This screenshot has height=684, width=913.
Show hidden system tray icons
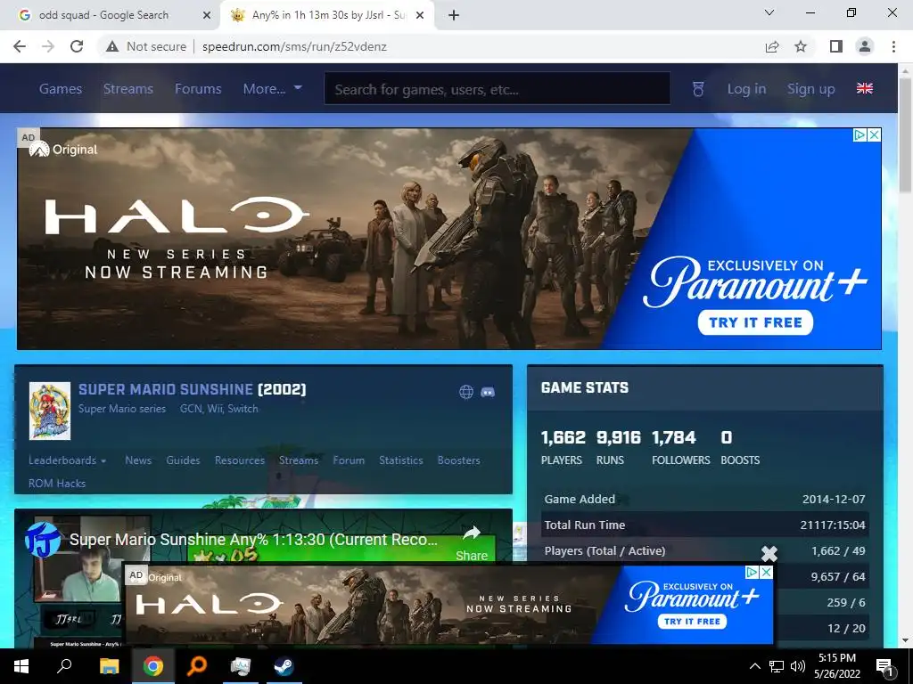pyautogui.click(x=754, y=666)
